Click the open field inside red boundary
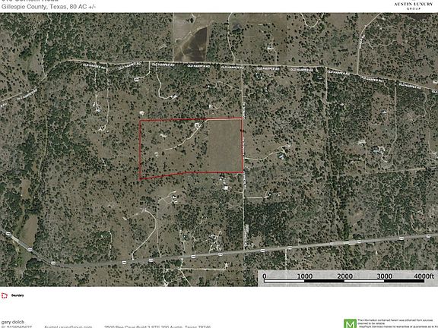The height and width of the screenshot is (328, 438). 224,145
